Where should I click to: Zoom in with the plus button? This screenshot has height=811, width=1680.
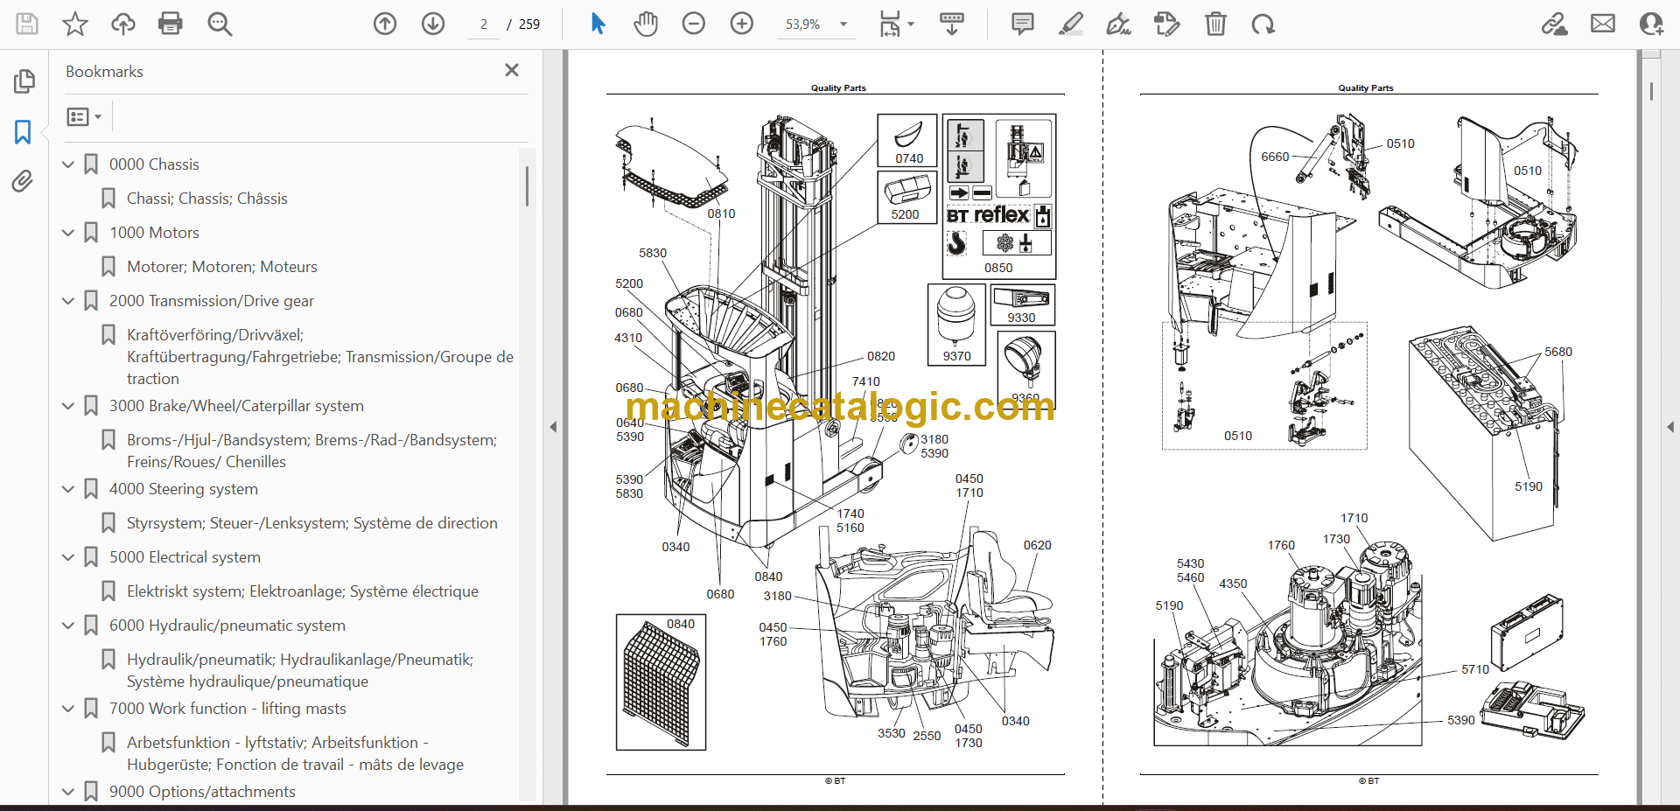point(742,24)
